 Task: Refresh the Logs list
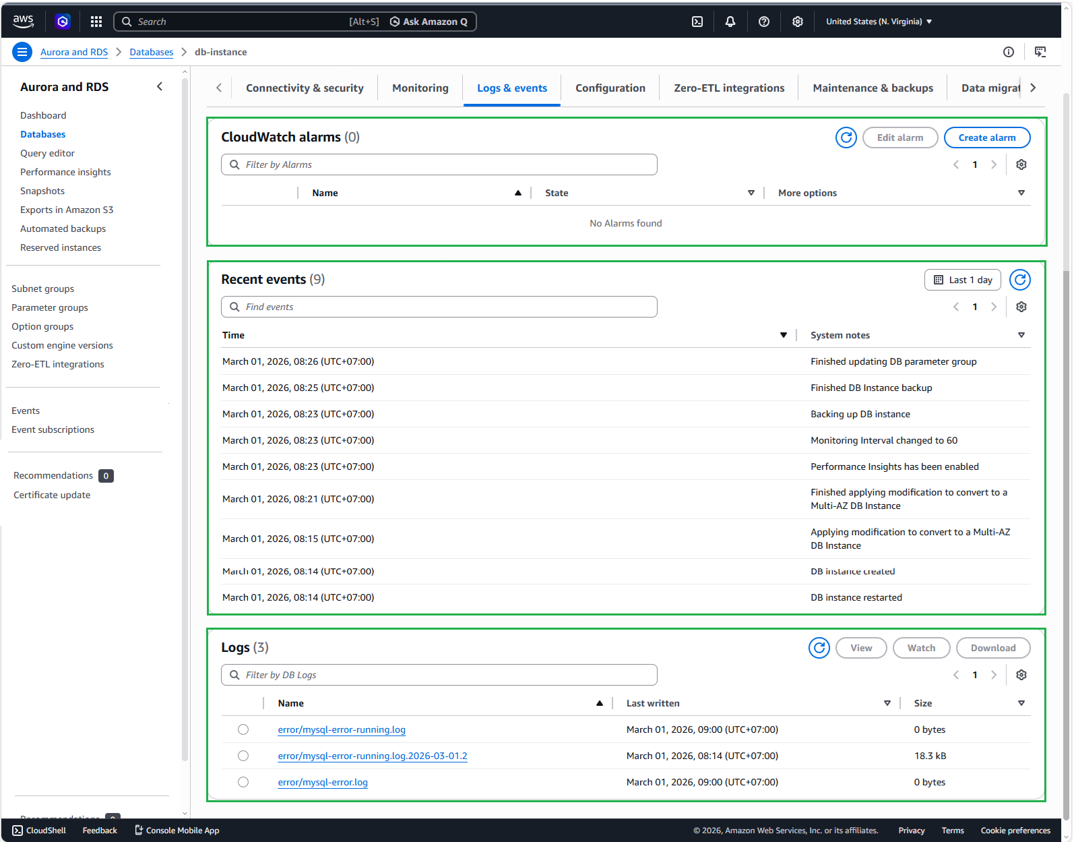click(x=819, y=648)
